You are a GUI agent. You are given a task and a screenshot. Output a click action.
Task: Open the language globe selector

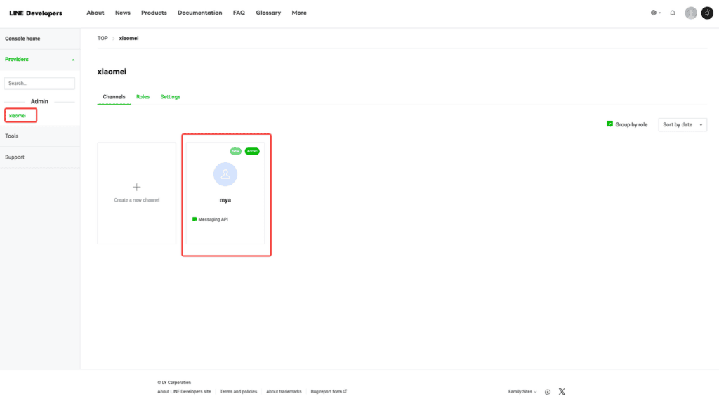pos(655,13)
